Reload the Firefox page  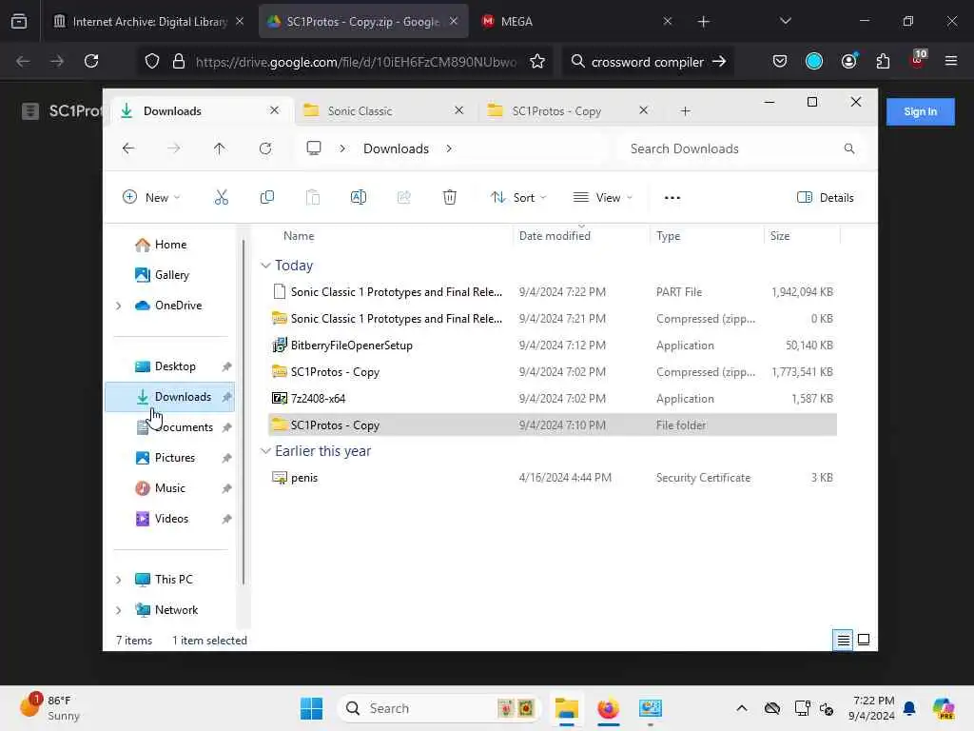click(x=91, y=62)
